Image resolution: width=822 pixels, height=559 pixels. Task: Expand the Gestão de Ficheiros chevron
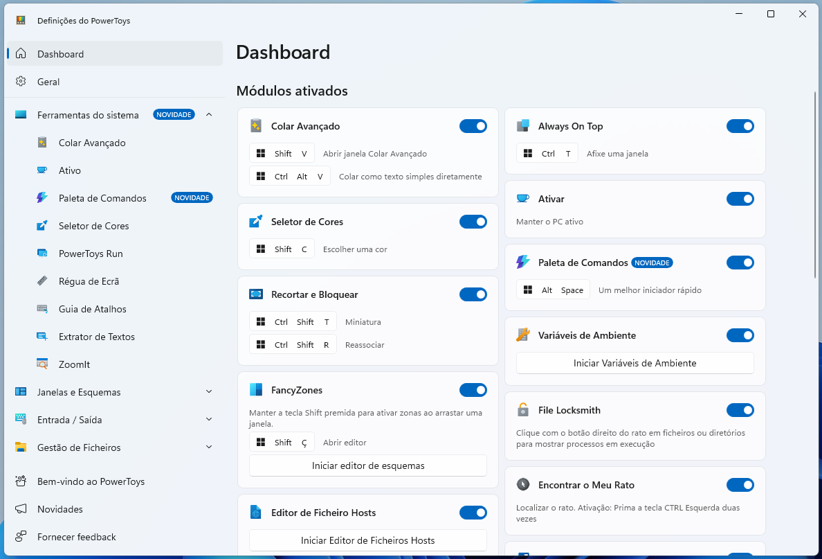coord(209,447)
